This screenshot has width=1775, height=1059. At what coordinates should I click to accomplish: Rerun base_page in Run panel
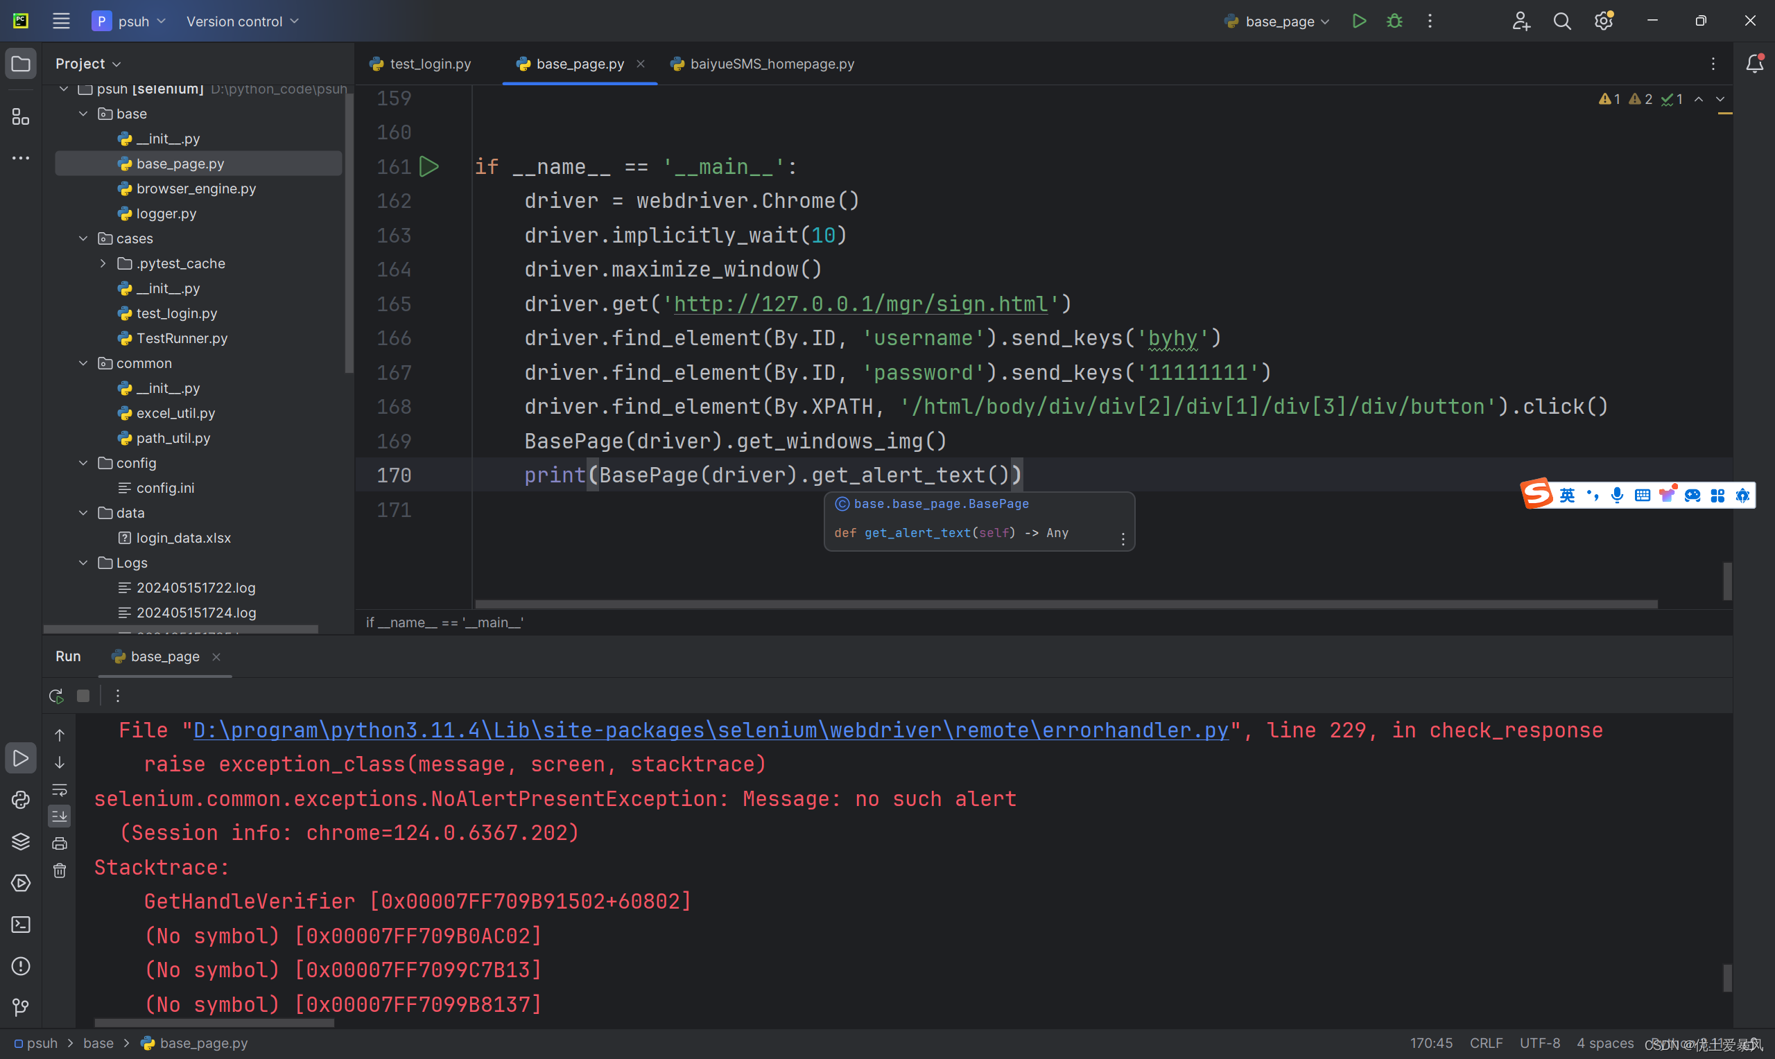click(56, 695)
